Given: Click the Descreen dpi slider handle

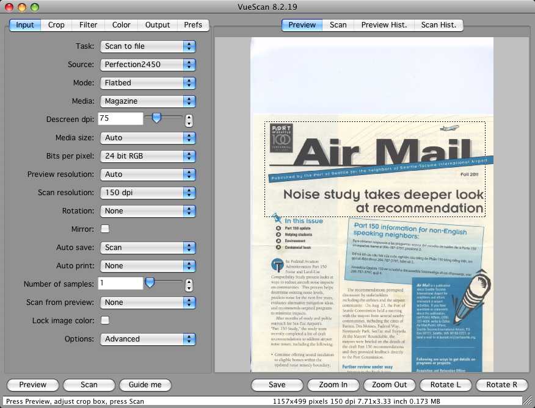Looking at the screenshot, I should (x=156, y=118).
